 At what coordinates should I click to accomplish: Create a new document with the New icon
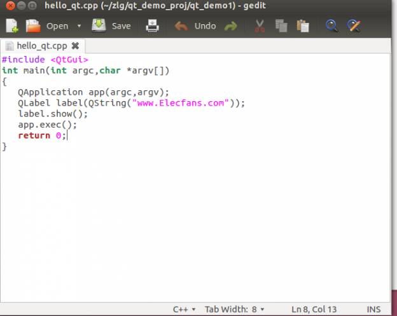12,26
